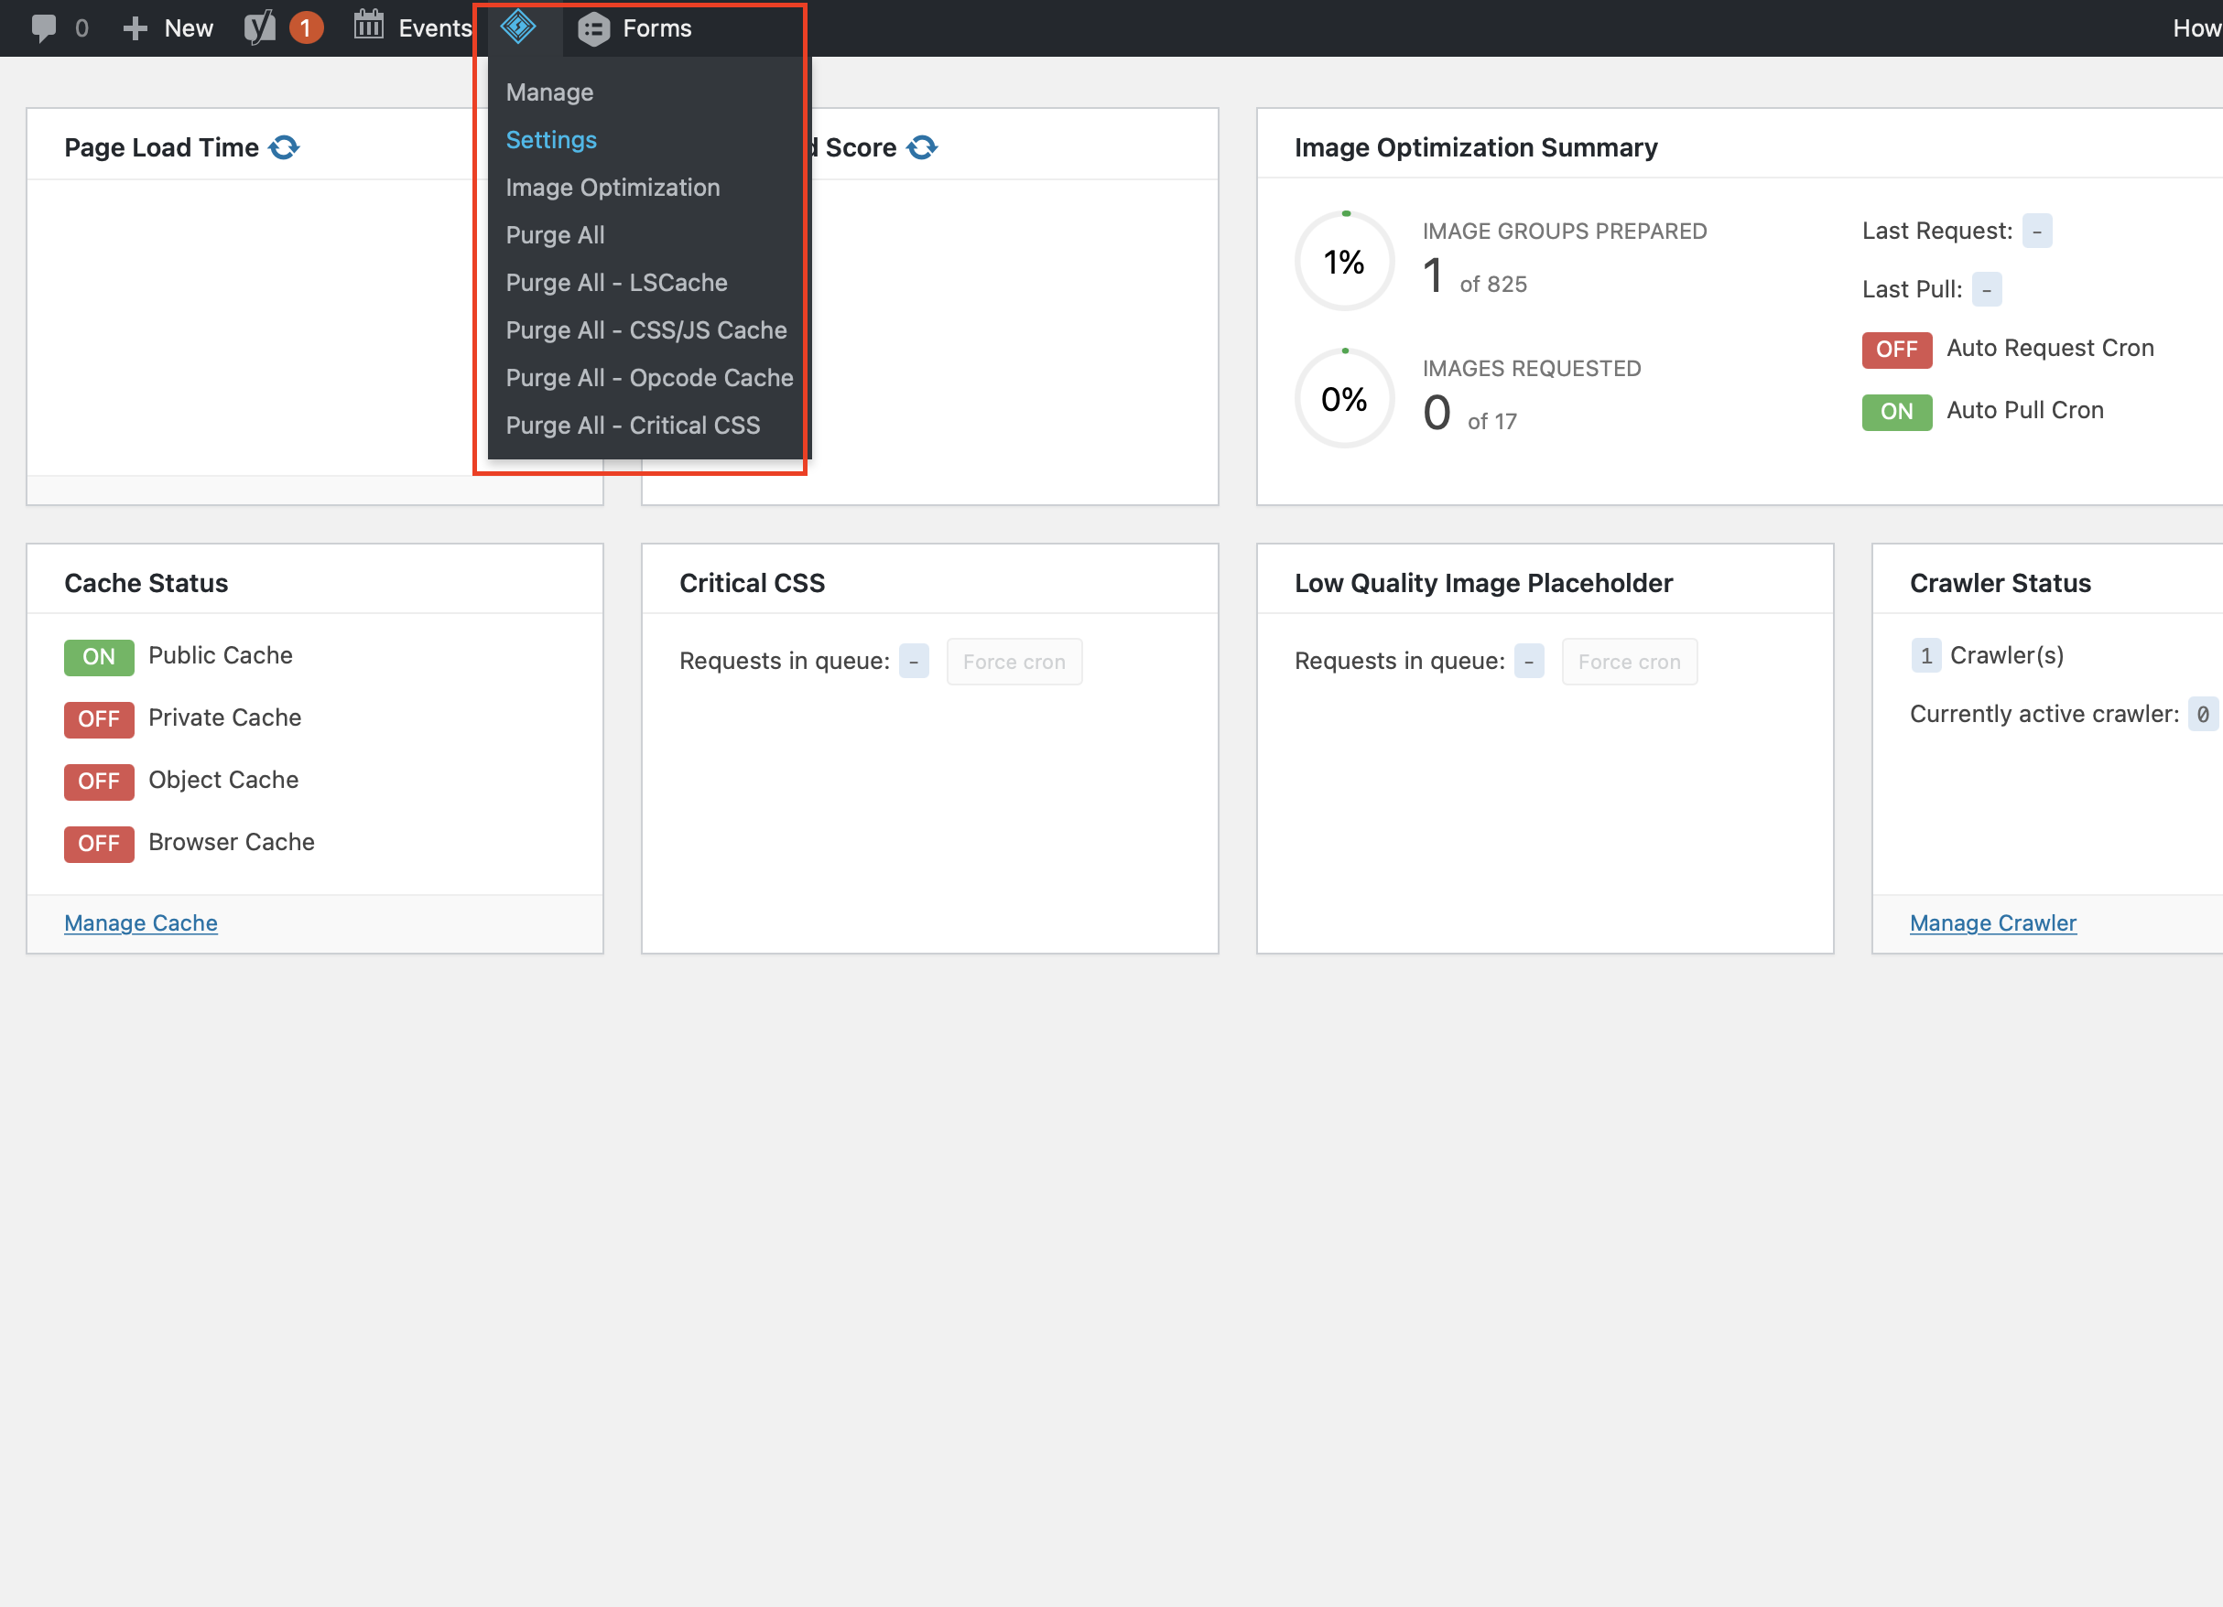2223x1607 pixels.
Task: Refresh the Page Load Time widget
Action: tap(284, 147)
